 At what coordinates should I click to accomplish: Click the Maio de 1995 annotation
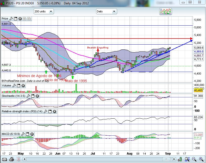[x=76, y=81]
